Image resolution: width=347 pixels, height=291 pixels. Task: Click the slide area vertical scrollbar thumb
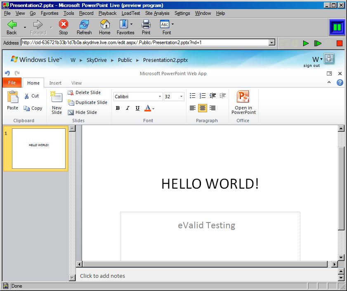pos(341,189)
